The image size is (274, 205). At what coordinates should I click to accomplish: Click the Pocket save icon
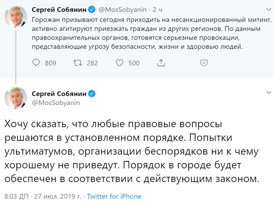(x=204, y=63)
